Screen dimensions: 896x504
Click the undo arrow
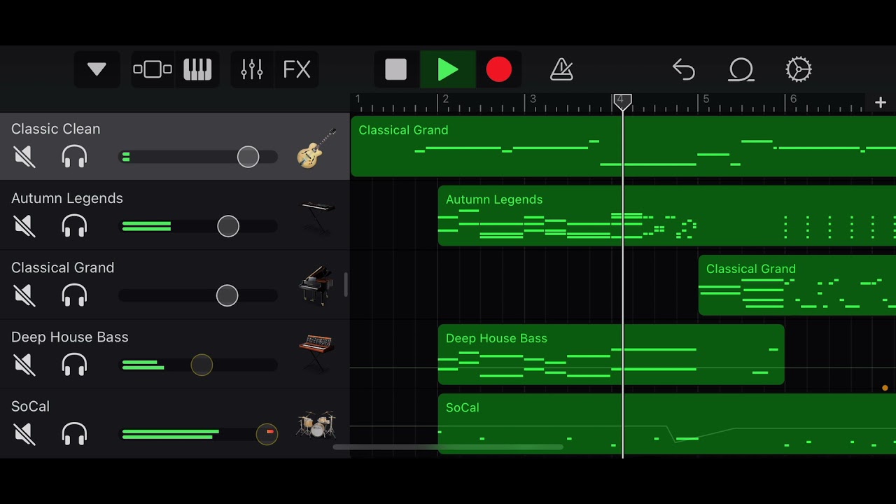[x=683, y=69]
